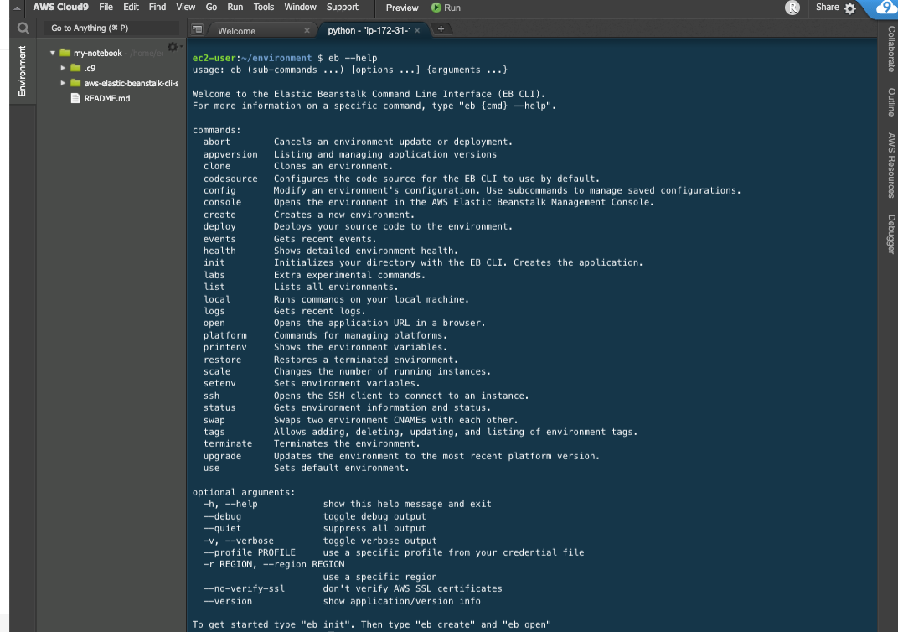Image resolution: width=898 pixels, height=632 pixels.
Task: Close the Welcome tab
Action: tap(307, 30)
